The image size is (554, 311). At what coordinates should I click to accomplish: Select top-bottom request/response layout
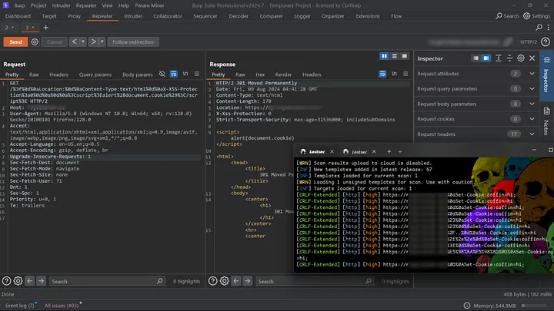click(394, 56)
